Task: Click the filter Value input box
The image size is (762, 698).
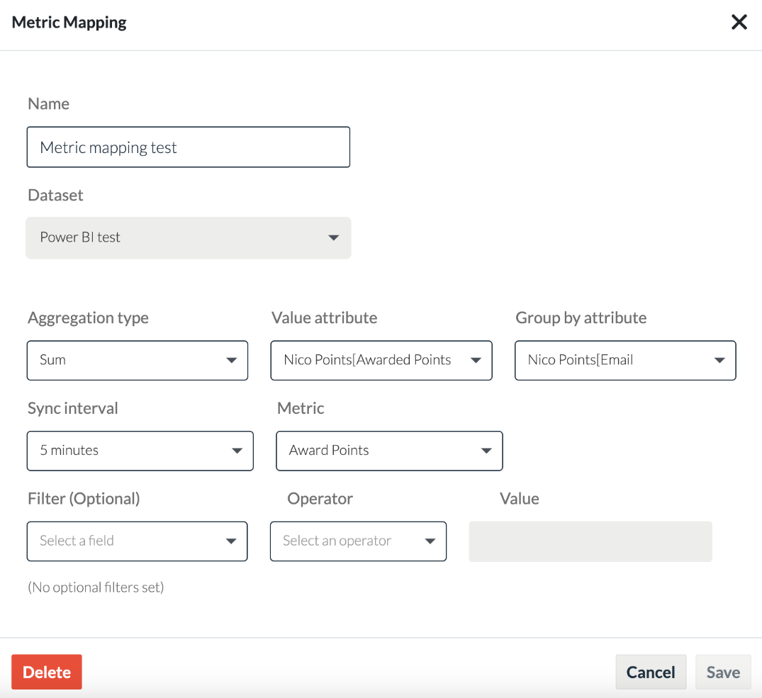Action: coord(590,541)
